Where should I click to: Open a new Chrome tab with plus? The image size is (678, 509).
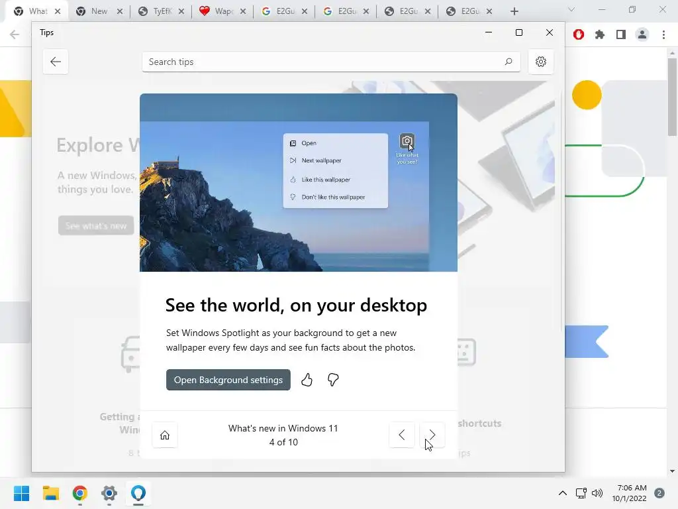pos(514,11)
